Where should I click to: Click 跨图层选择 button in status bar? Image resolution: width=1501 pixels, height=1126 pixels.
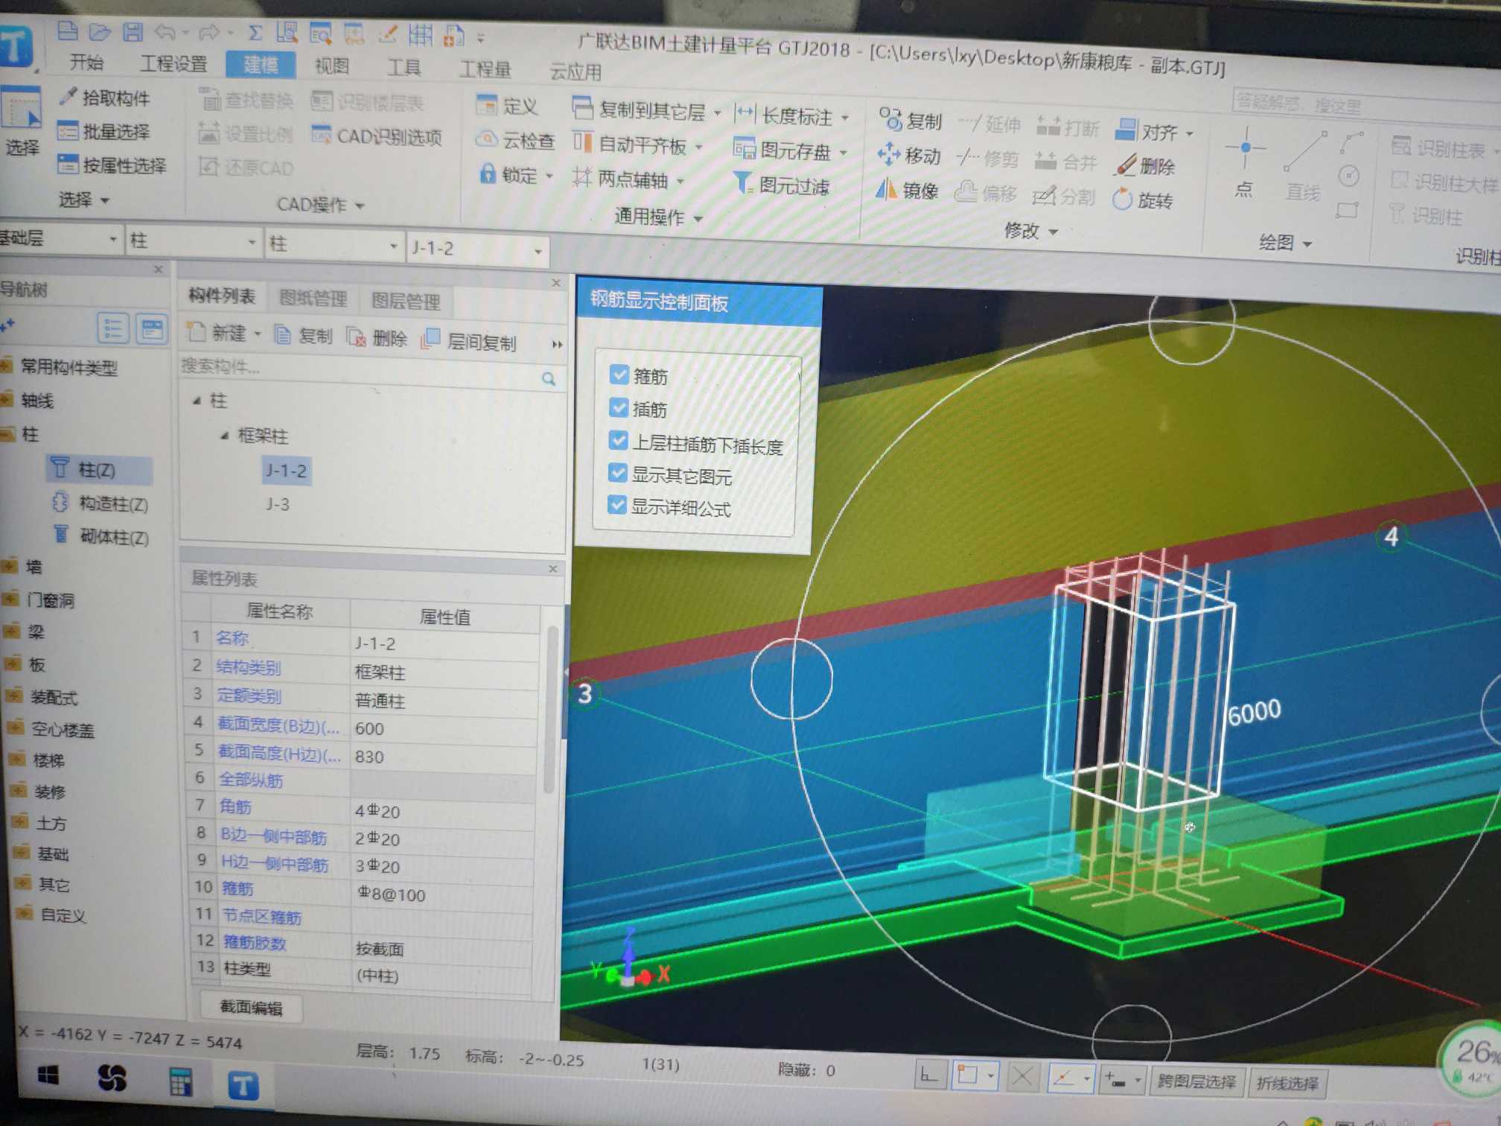(x=1197, y=1081)
